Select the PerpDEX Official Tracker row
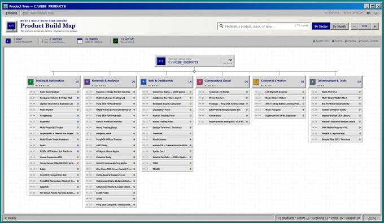 tap(111, 139)
